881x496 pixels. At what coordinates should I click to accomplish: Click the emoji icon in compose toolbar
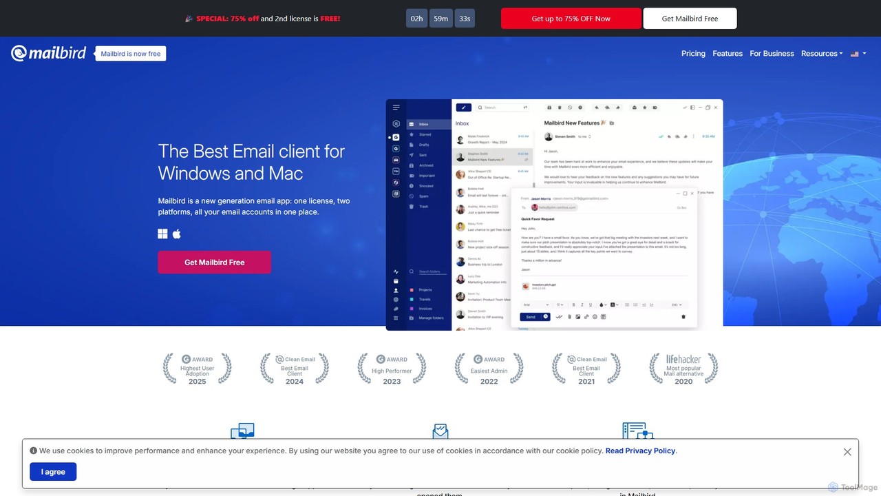pyautogui.click(x=595, y=317)
